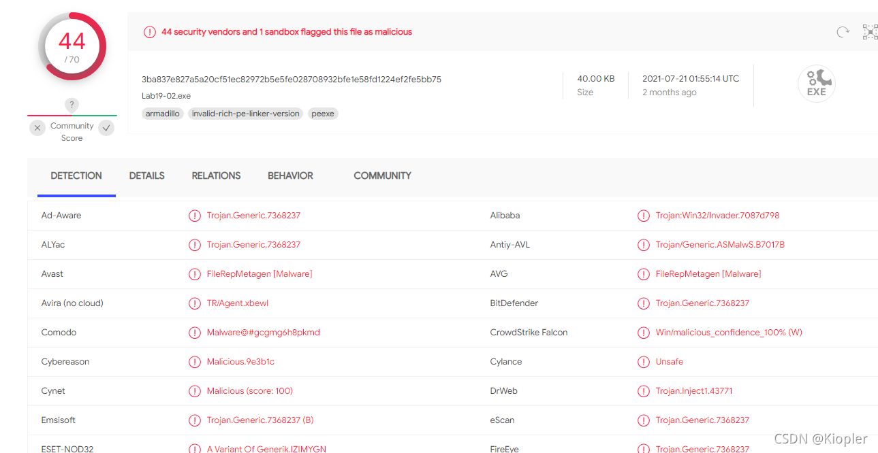Open the BEHAVIOR tab

[x=290, y=175]
